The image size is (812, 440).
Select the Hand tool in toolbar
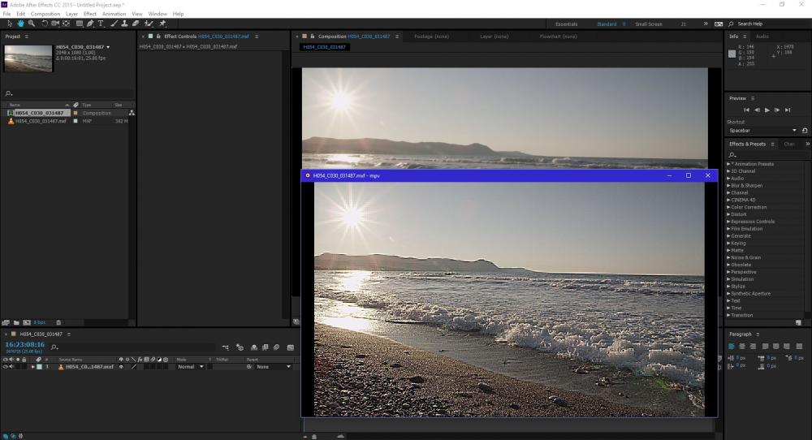19,24
